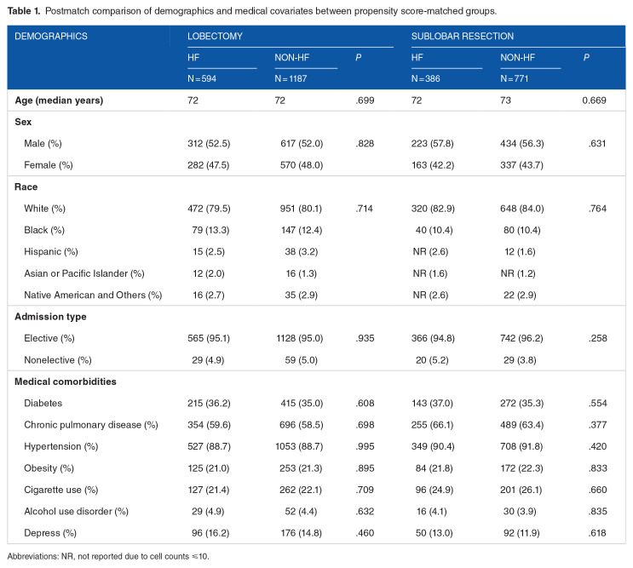Image resolution: width=633 pixels, height=568 pixels.
Task: Click the Sex section heading
Action: click(x=23, y=123)
